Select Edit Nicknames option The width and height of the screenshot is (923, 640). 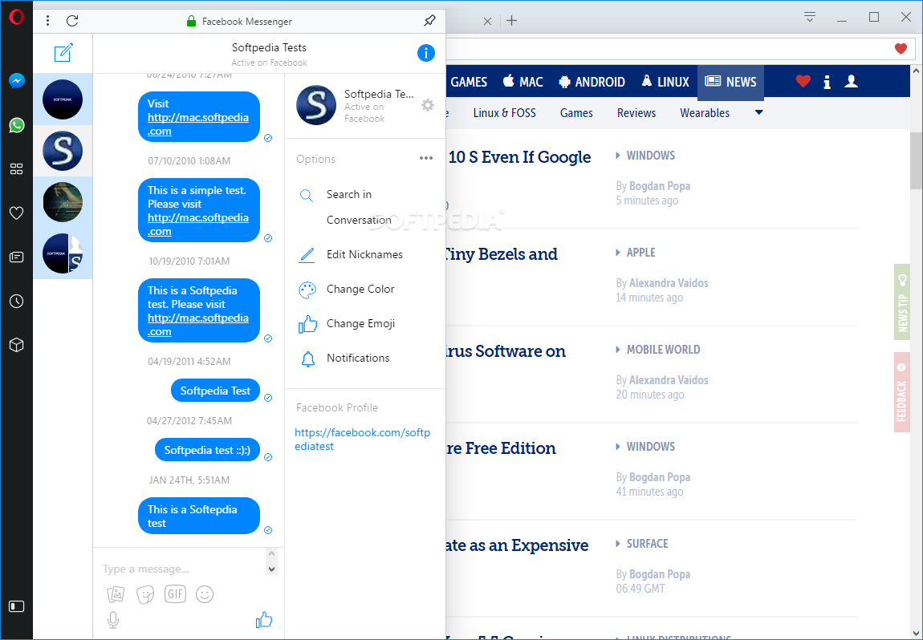(x=365, y=255)
